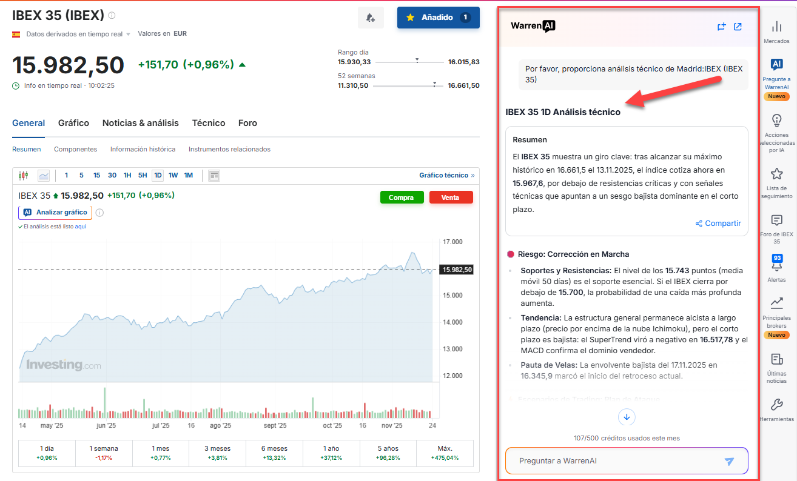
Task: Open the Noticias & análisis tab
Action: [x=140, y=123]
